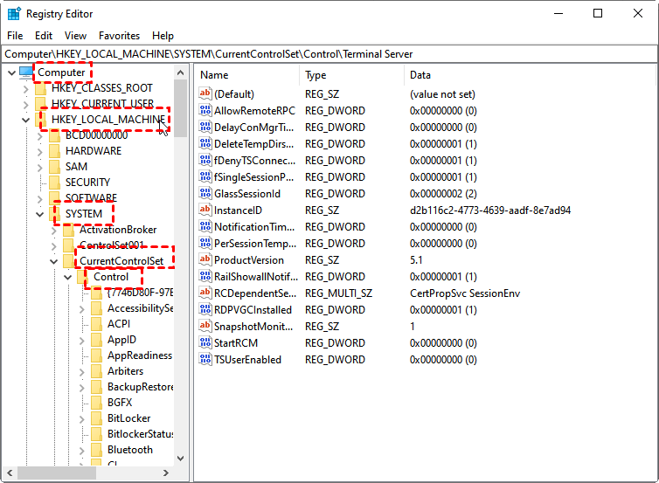The height and width of the screenshot is (483, 659).
Task: Click the HARDWARE folder icon
Action: (x=54, y=151)
